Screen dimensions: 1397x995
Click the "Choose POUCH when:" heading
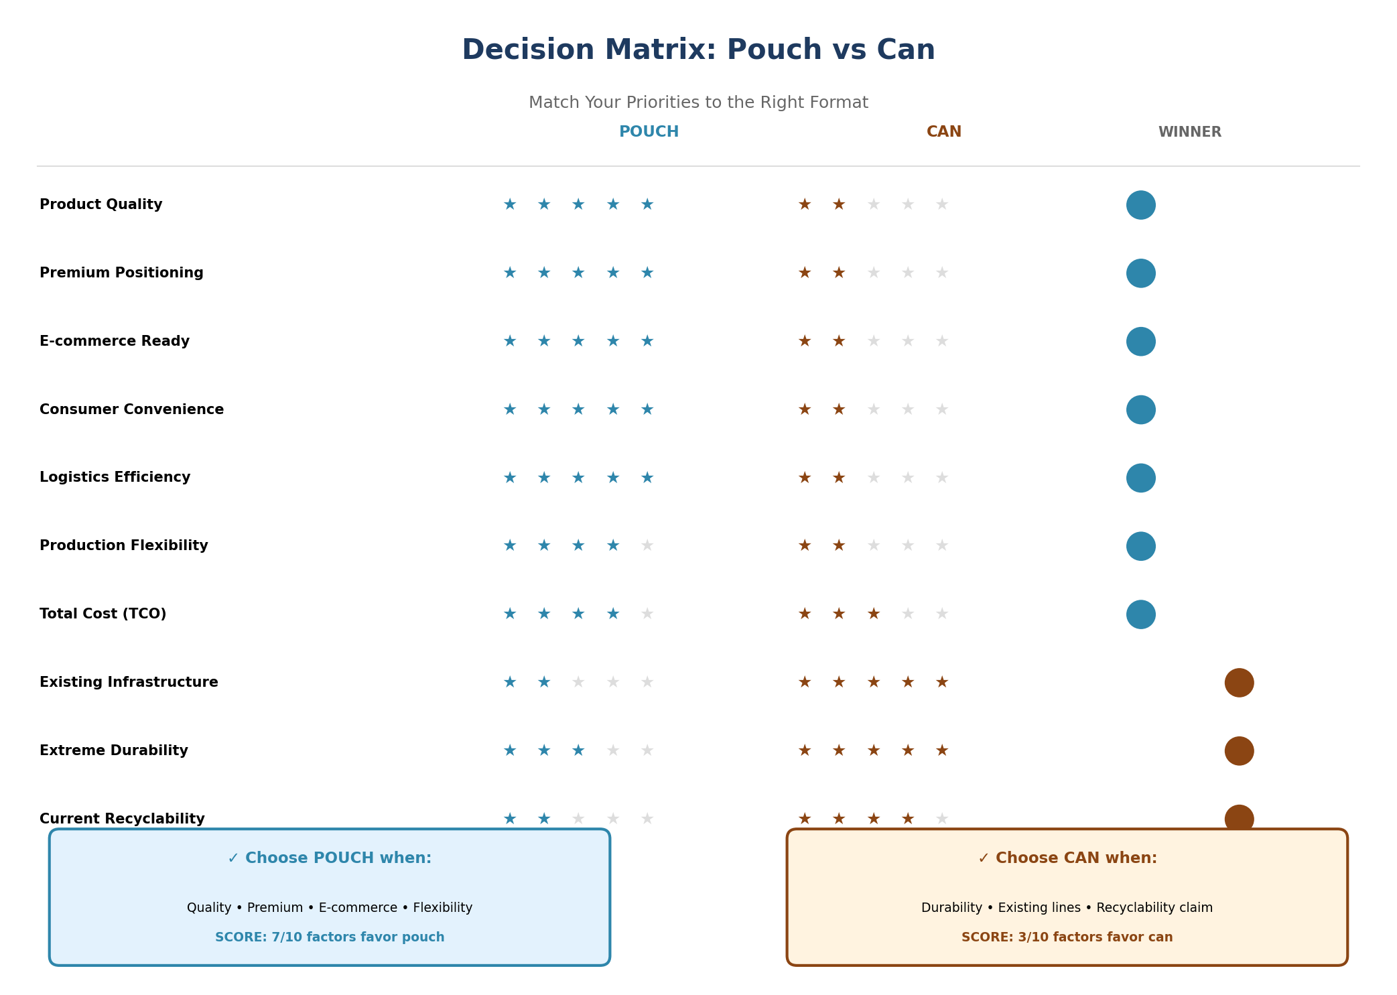(x=330, y=858)
